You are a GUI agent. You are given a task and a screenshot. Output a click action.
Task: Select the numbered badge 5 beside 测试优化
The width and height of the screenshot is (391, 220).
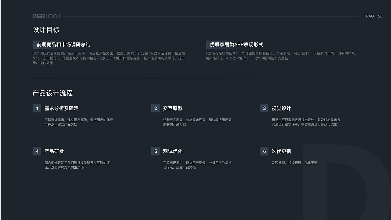click(x=155, y=151)
